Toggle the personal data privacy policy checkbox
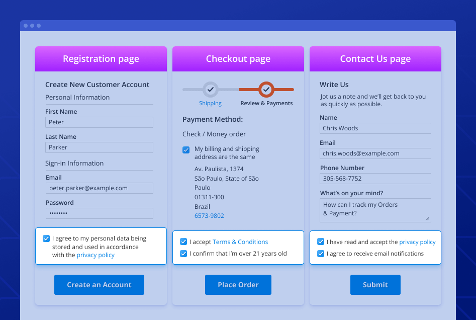Viewport: 476px width, 320px height. tap(46, 239)
